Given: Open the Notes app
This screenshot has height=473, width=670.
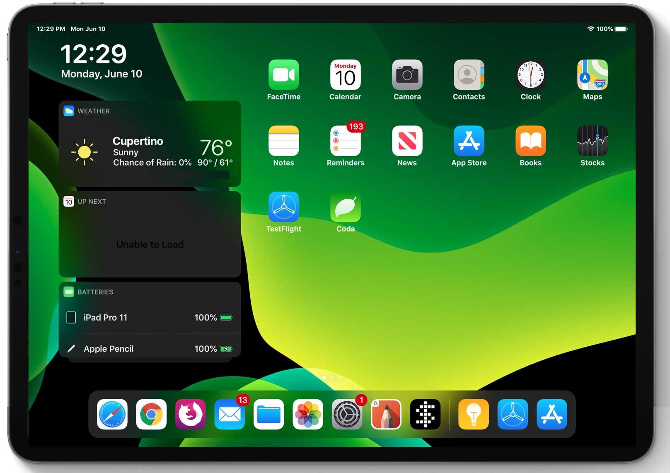Looking at the screenshot, I should (284, 141).
